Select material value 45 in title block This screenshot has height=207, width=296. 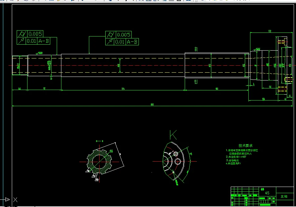click(267, 193)
